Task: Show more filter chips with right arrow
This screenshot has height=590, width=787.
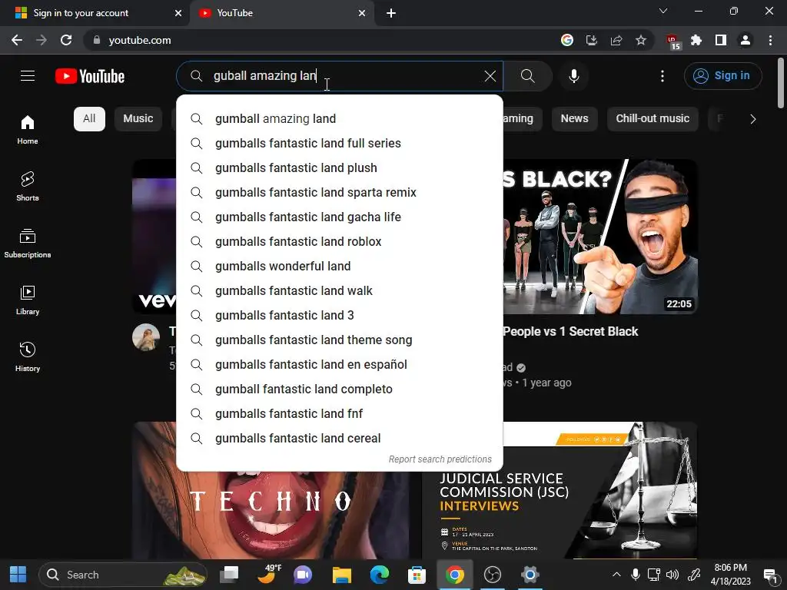Action: 752,119
